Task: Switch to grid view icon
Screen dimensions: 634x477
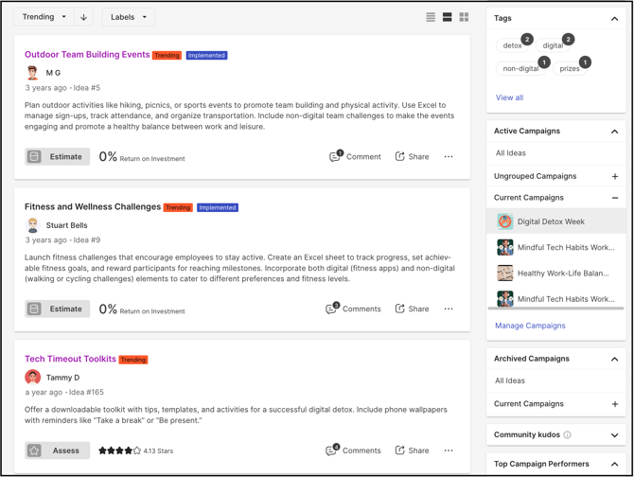Action: (x=464, y=17)
